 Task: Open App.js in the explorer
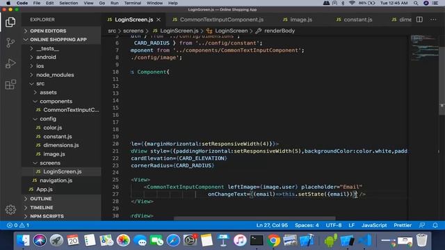pos(61,190)
